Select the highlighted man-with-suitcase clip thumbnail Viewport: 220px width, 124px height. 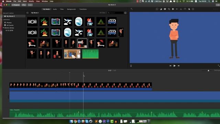pos(82,43)
